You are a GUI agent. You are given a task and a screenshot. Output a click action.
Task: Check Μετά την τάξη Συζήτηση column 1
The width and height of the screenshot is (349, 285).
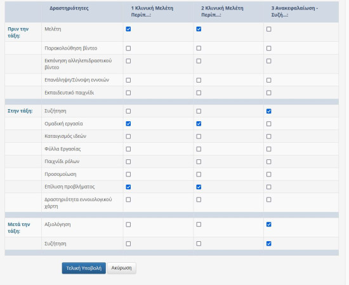tap(128, 244)
